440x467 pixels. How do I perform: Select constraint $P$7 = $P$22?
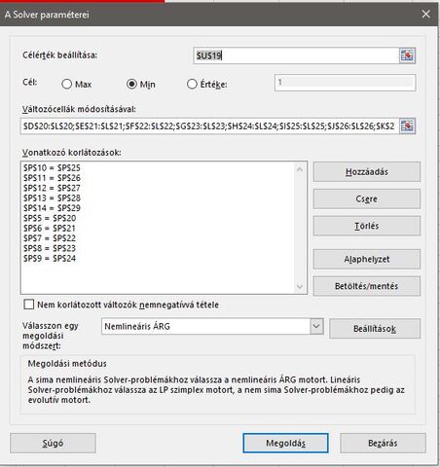click(x=50, y=238)
